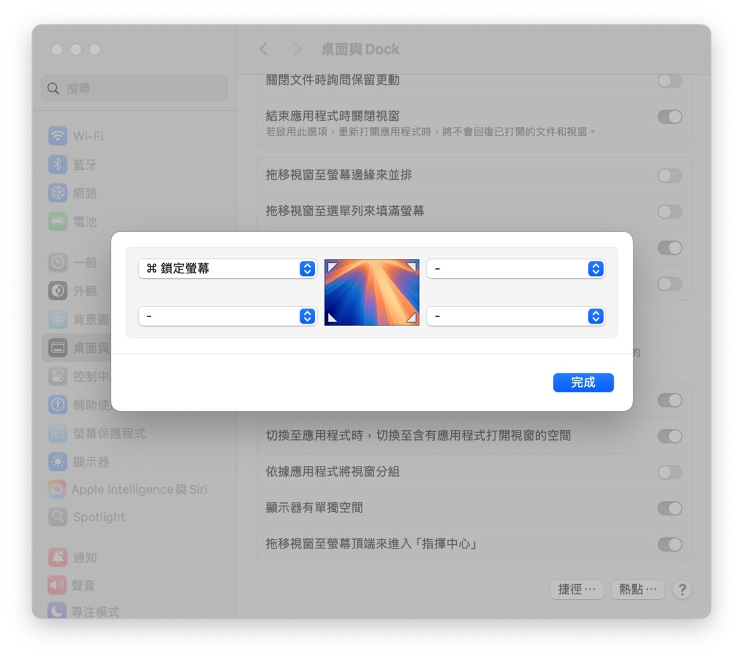Click the question mark help button
The height and width of the screenshot is (658, 743).
point(682,589)
